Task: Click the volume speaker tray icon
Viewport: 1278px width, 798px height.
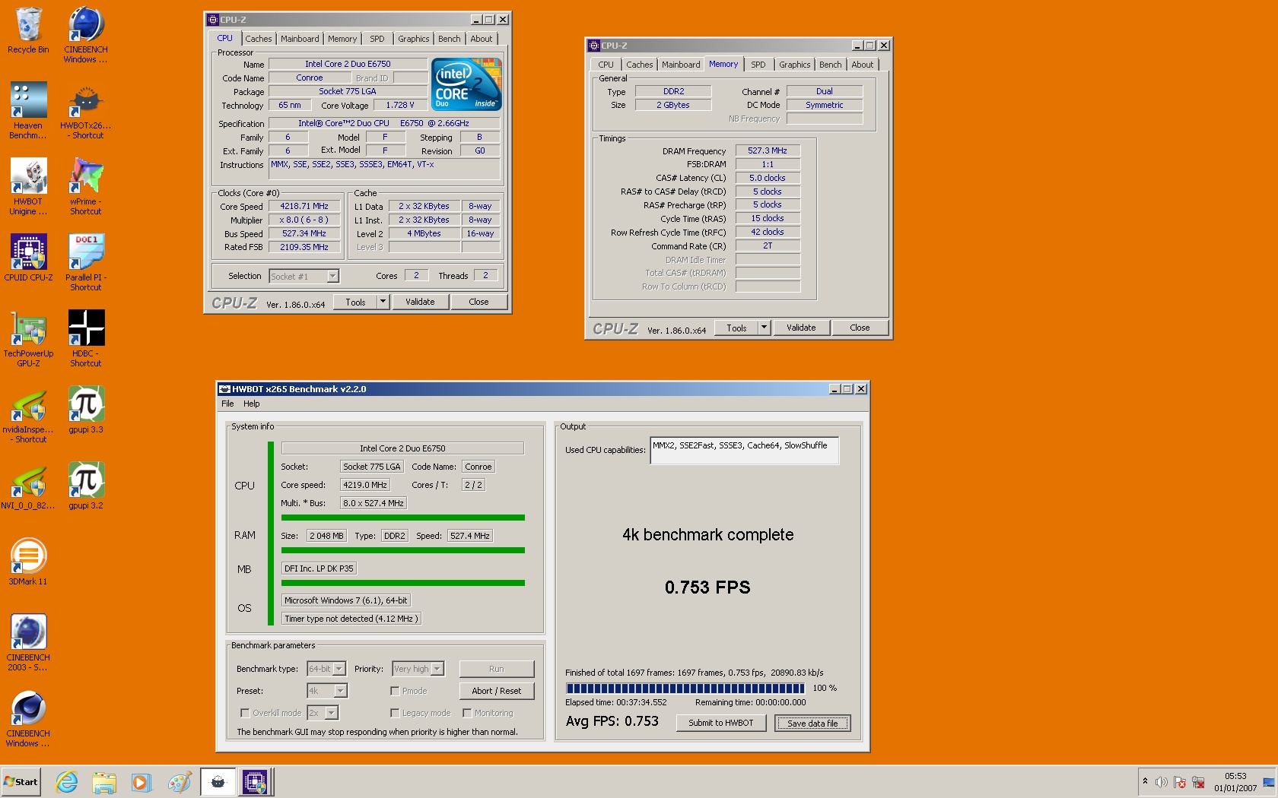Action: click(x=1161, y=782)
